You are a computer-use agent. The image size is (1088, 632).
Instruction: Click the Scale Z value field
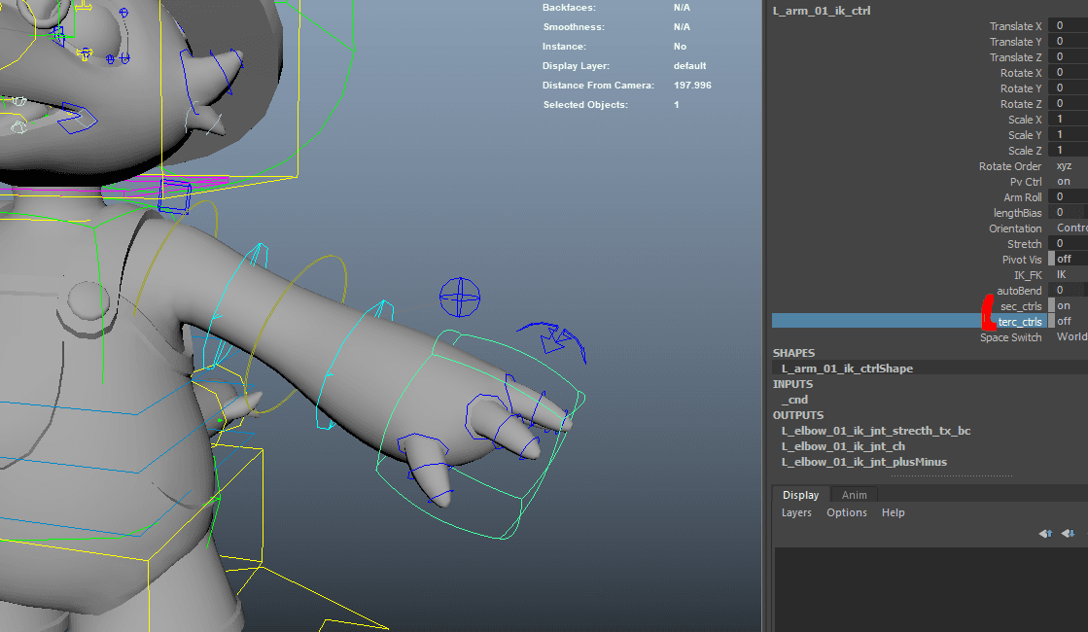(x=1068, y=151)
